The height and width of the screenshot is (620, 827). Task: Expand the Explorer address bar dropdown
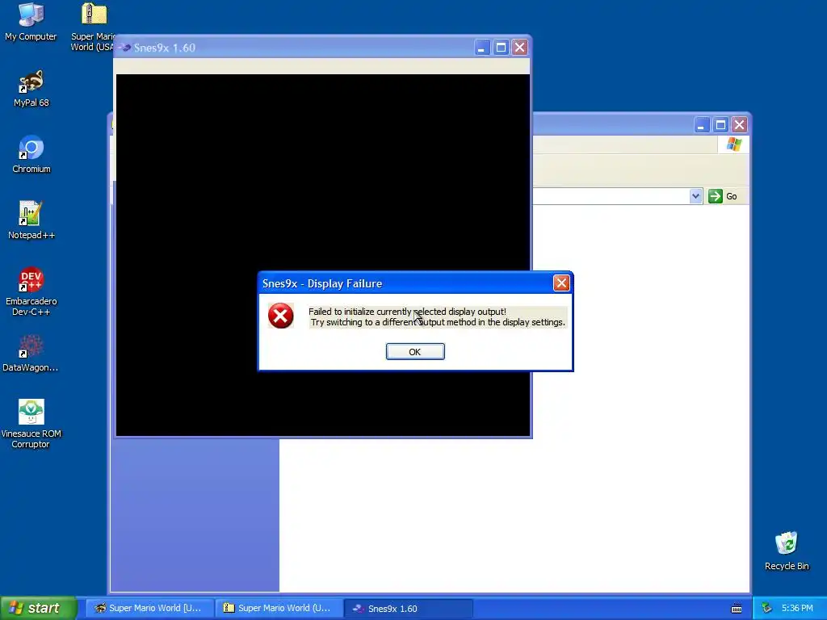click(695, 196)
